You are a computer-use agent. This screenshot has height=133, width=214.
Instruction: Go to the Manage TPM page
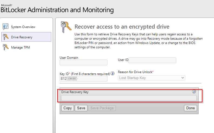tap(21, 47)
